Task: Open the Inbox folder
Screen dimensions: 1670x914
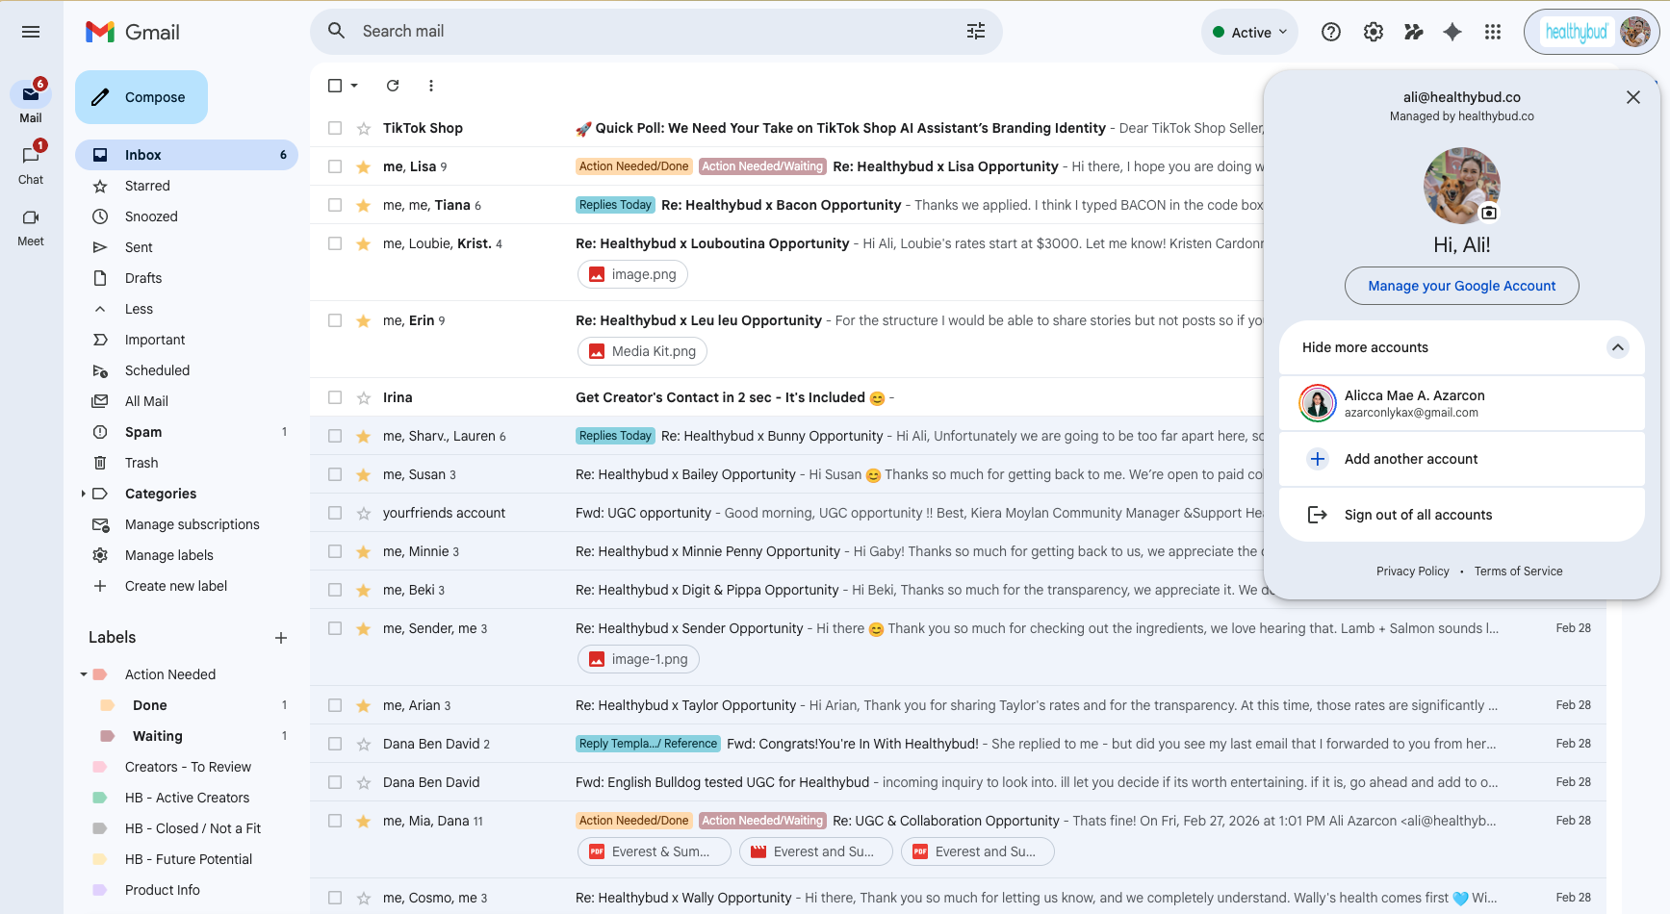Action: pos(187,155)
